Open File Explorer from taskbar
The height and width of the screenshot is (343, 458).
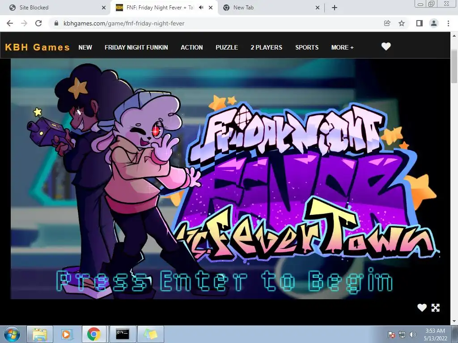click(x=40, y=334)
